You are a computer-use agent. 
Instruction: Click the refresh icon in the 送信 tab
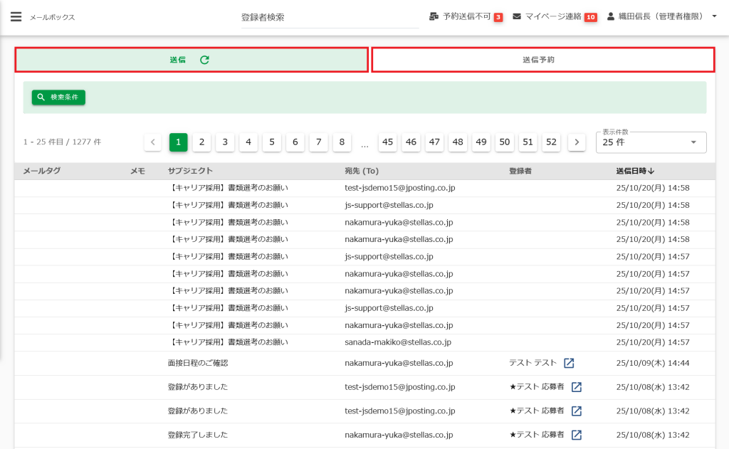[x=204, y=60]
